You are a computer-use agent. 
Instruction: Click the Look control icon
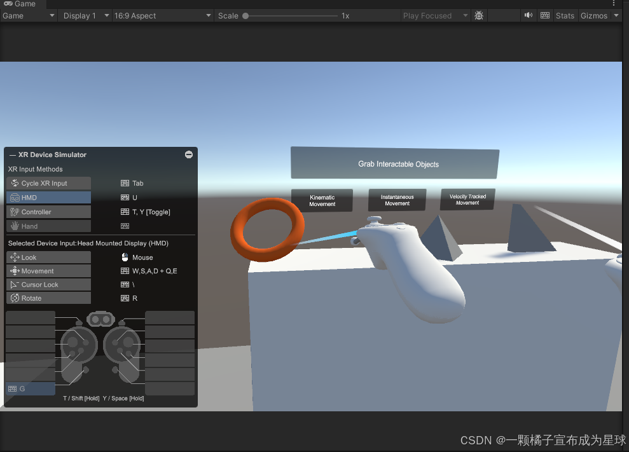[x=13, y=257]
